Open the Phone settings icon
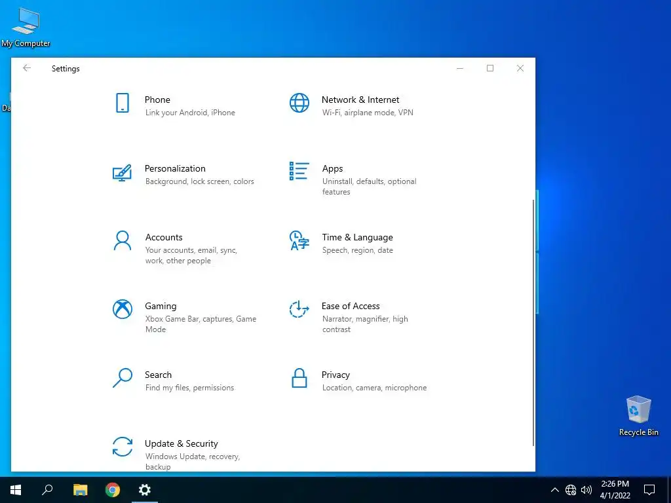The height and width of the screenshot is (503, 671). 123,103
